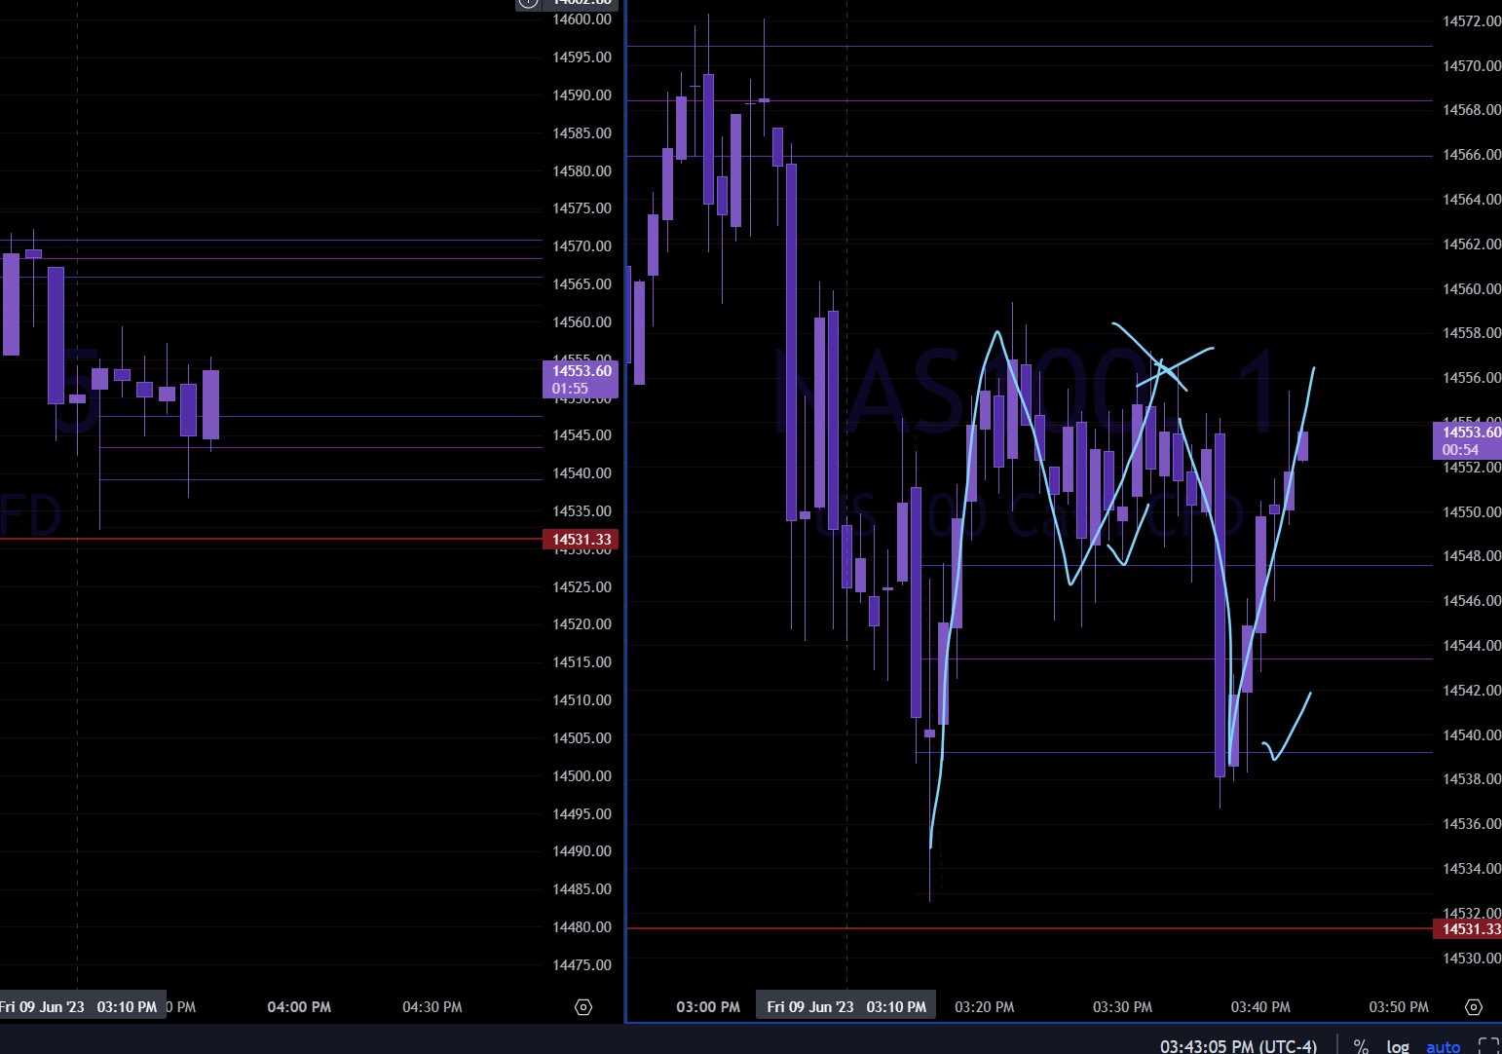The height and width of the screenshot is (1054, 1502).
Task: Click the 03:00 PM time axis label
Action: (x=708, y=1006)
